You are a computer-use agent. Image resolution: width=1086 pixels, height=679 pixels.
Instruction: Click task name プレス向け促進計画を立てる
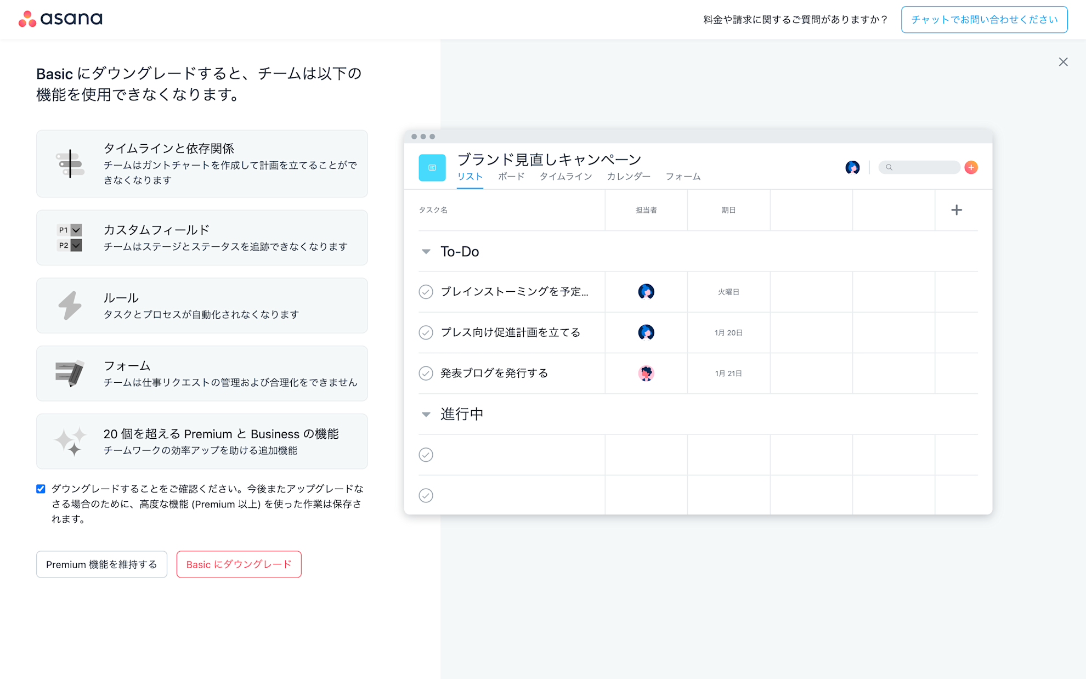511,332
